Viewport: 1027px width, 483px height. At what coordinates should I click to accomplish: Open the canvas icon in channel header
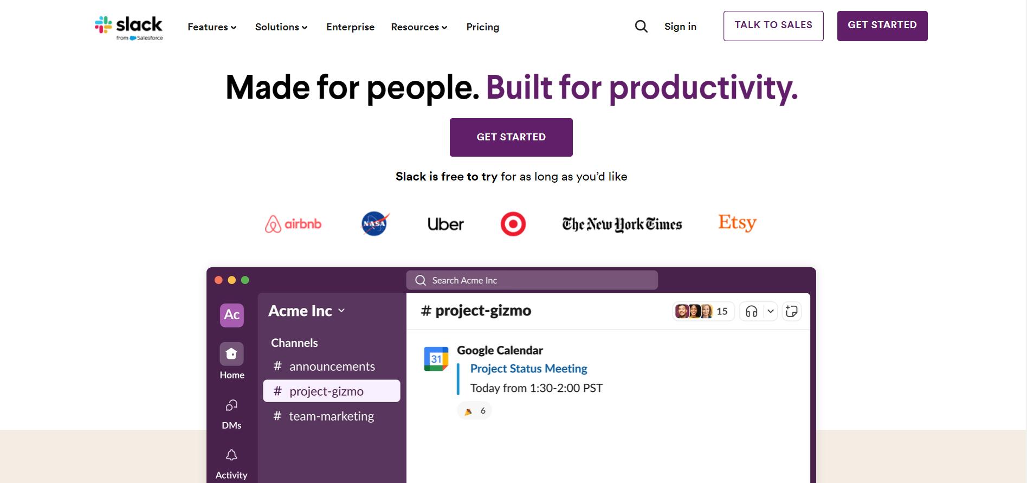[x=791, y=311]
